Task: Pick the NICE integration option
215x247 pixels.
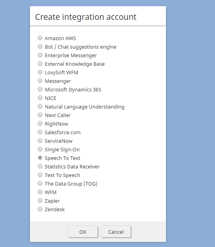Action: 40,98
